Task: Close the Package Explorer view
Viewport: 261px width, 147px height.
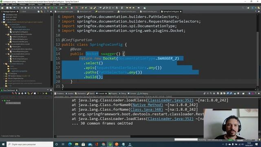Action: click(17, 11)
